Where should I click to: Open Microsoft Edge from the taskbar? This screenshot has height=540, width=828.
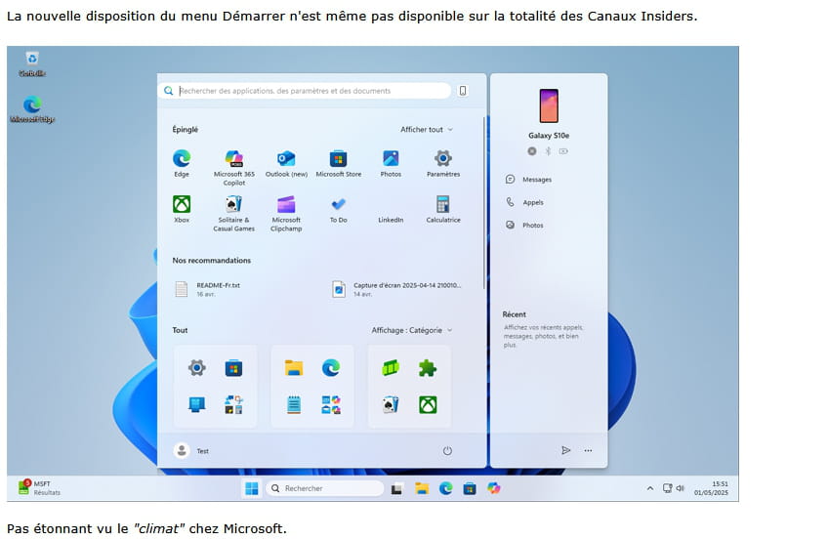pyautogui.click(x=445, y=488)
